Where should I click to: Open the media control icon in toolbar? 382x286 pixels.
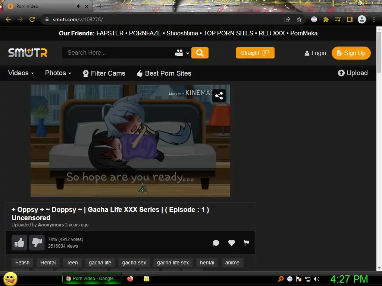point(338,19)
